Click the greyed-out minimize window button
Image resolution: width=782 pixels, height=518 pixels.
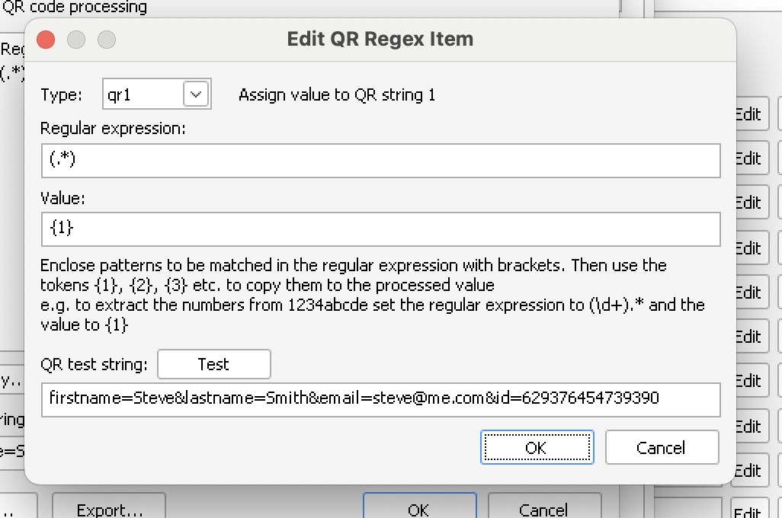tap(76, 39)
